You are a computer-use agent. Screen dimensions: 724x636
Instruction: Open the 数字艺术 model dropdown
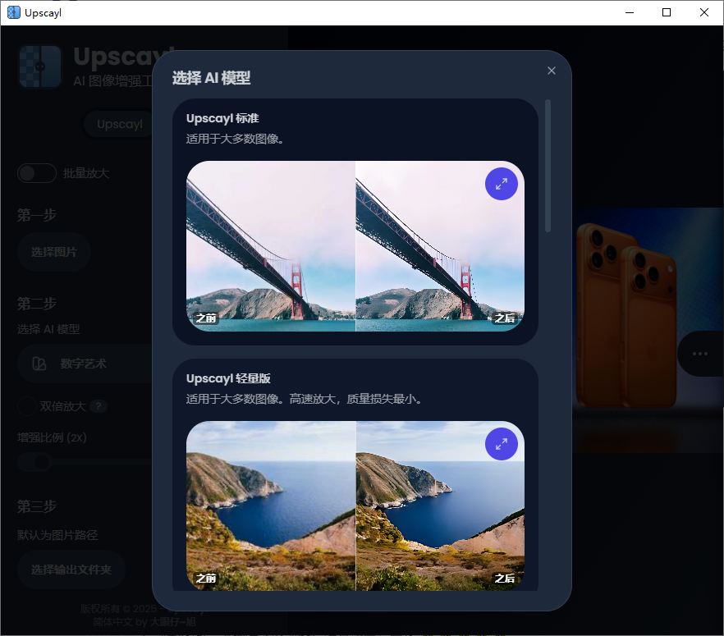click(82, 363)
